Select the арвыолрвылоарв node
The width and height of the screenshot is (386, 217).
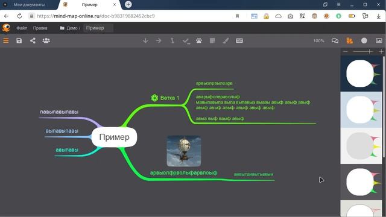(214, 83)
